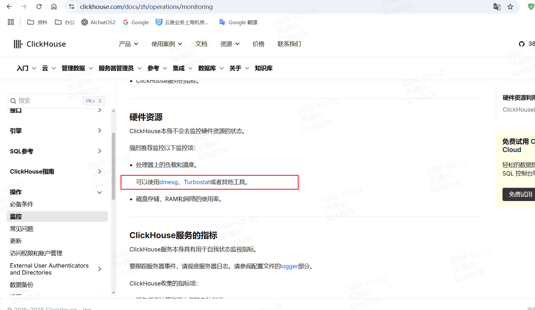Reload the page with refresh icon

(x=39, y=7)
